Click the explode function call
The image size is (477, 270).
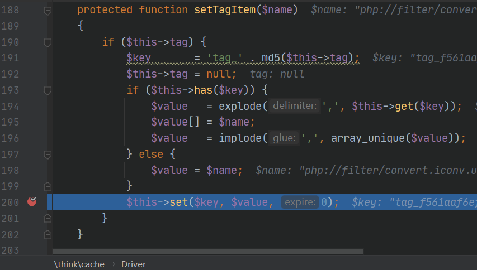point(240,106)
